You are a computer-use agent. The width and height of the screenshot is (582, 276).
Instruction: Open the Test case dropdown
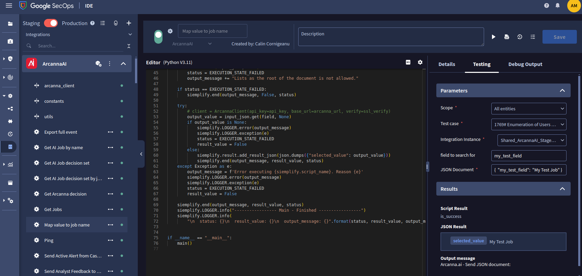529,124
